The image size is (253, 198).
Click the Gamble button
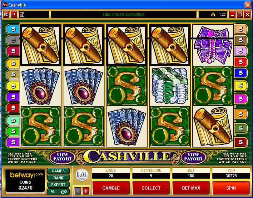click(111, 188)
